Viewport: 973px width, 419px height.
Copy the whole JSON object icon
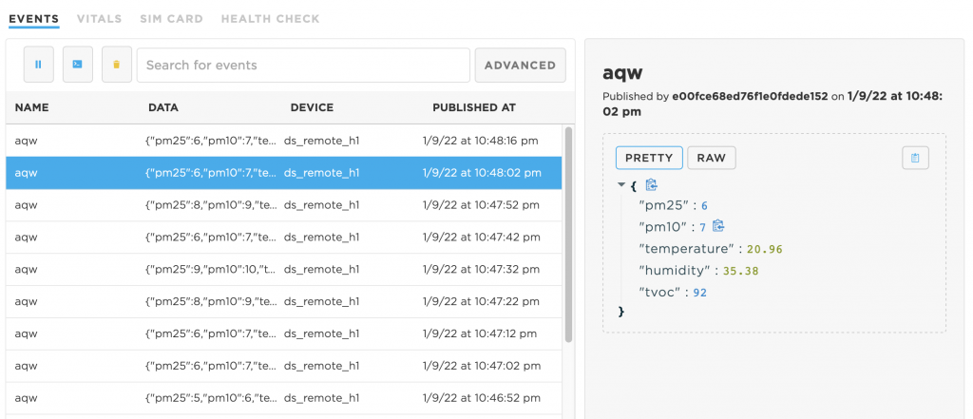651,185
